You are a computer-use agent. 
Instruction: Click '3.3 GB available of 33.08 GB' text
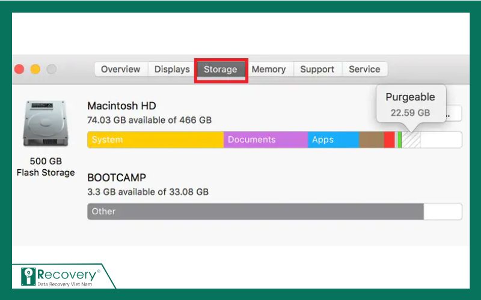(x=148, y=192)
